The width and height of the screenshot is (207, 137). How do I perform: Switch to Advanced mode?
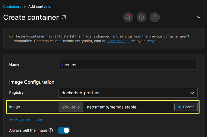pos(28,119)
